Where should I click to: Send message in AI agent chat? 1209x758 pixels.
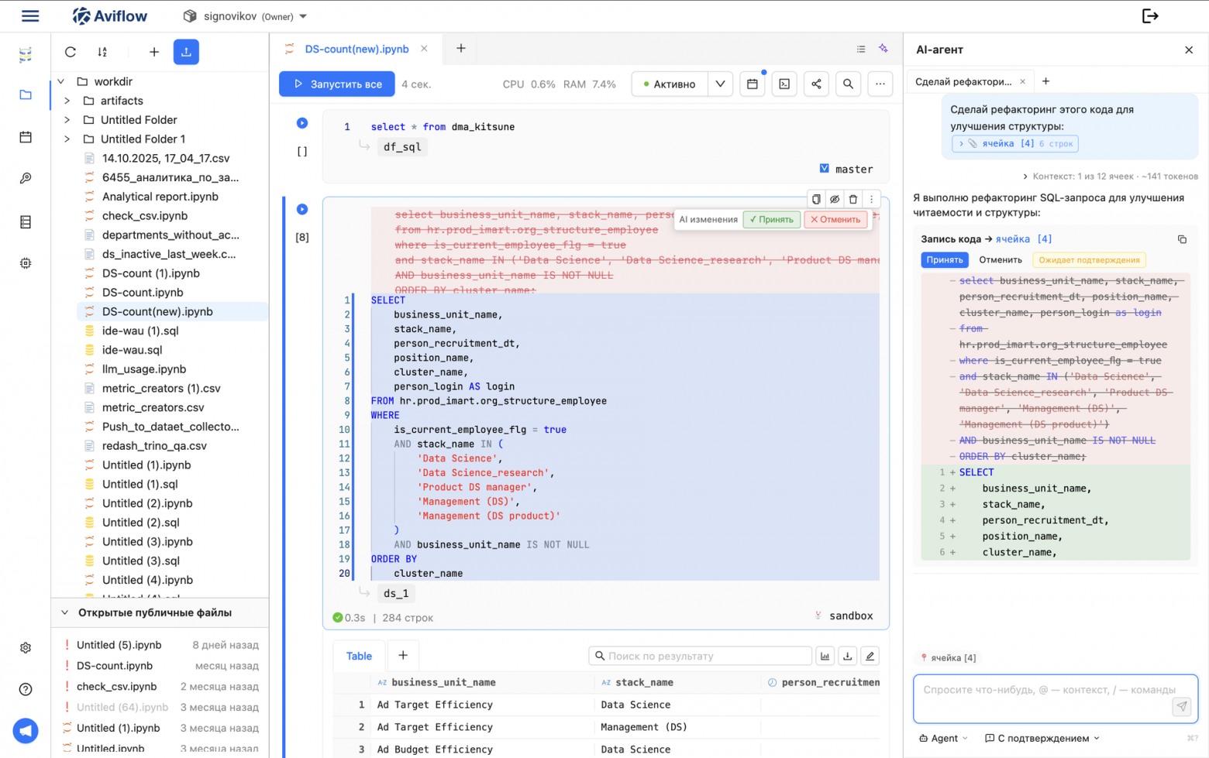(x=1182, y=706)
